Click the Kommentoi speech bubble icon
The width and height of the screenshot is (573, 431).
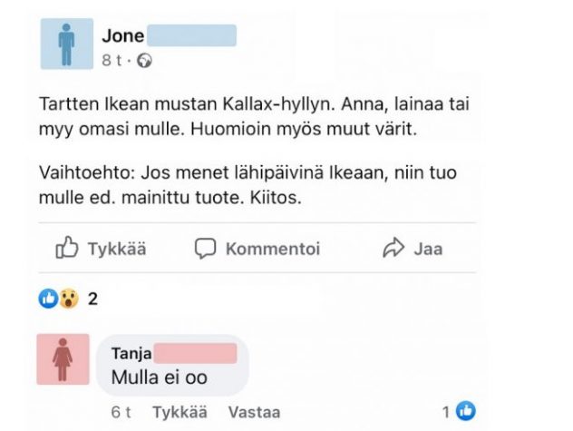tap(206, 249)
